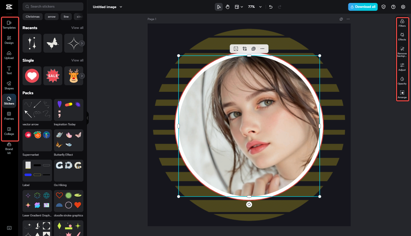Select the Christmas sticker tag
The height and width of the screenshot is (236, 411).
pos(32,16)
